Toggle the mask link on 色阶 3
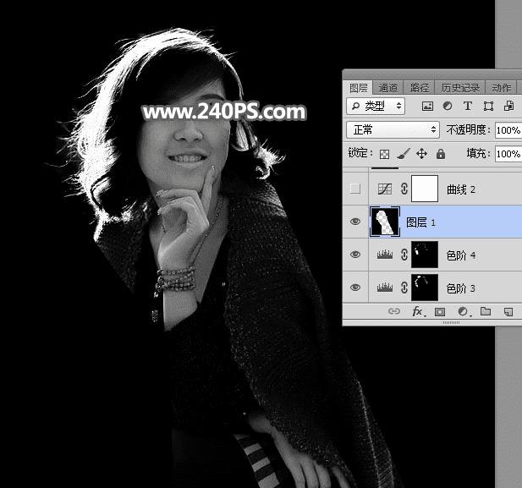 [404, 288]
